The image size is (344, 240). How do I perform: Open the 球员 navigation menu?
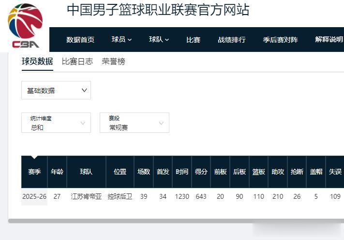(121, 40)
